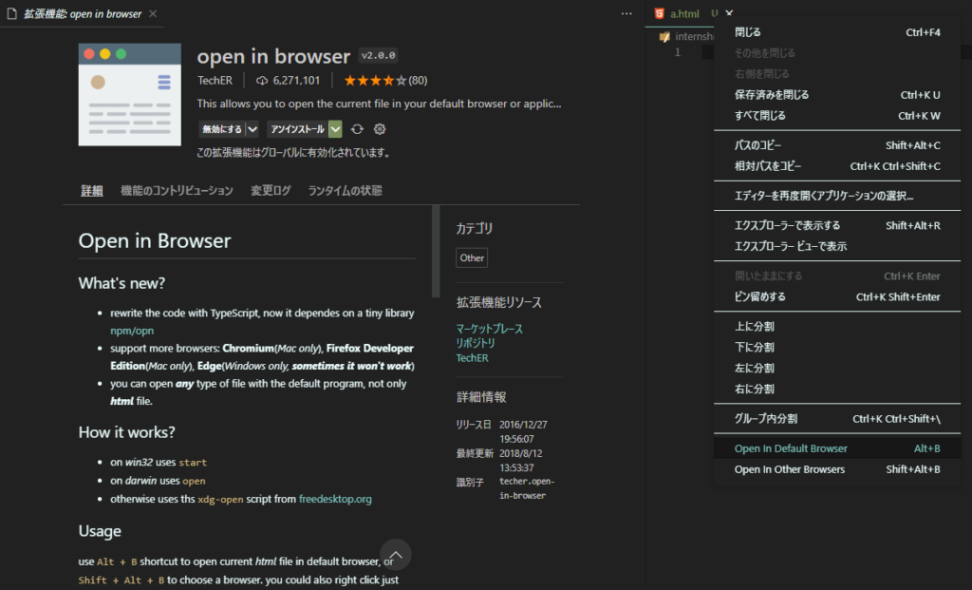Click the scroll-to-top arrow icon
The height and width of the screenshot is (590, 972).
click(x=396, y=554)
